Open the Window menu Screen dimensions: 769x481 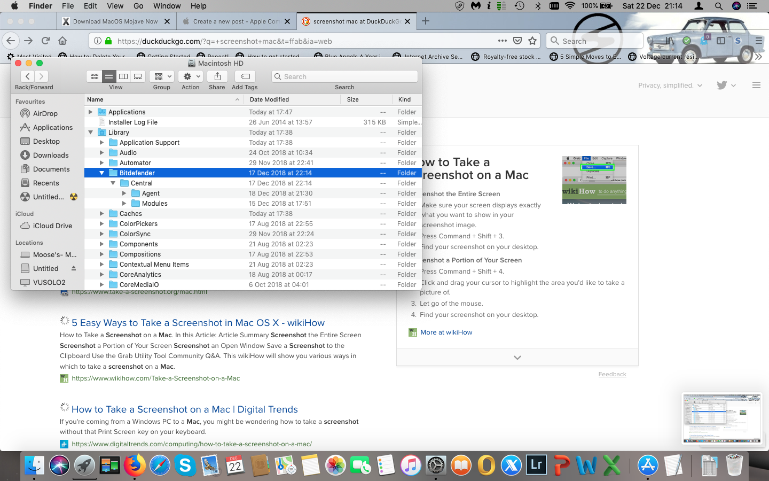(167, 6)
